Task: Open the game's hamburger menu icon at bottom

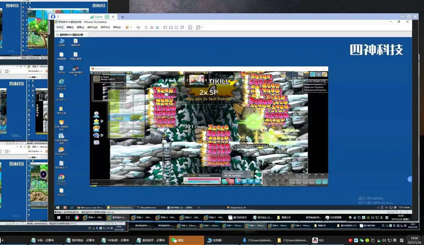Action: 257,181
